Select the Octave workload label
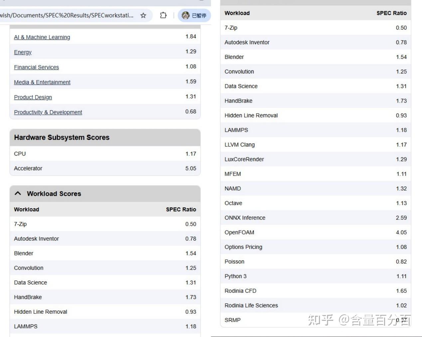The image size is (422, 337). [233, 203]
